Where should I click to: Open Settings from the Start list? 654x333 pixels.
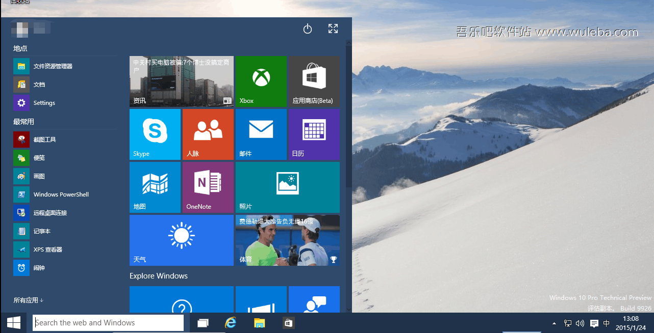pyautogui.click(x=65, y=103)
